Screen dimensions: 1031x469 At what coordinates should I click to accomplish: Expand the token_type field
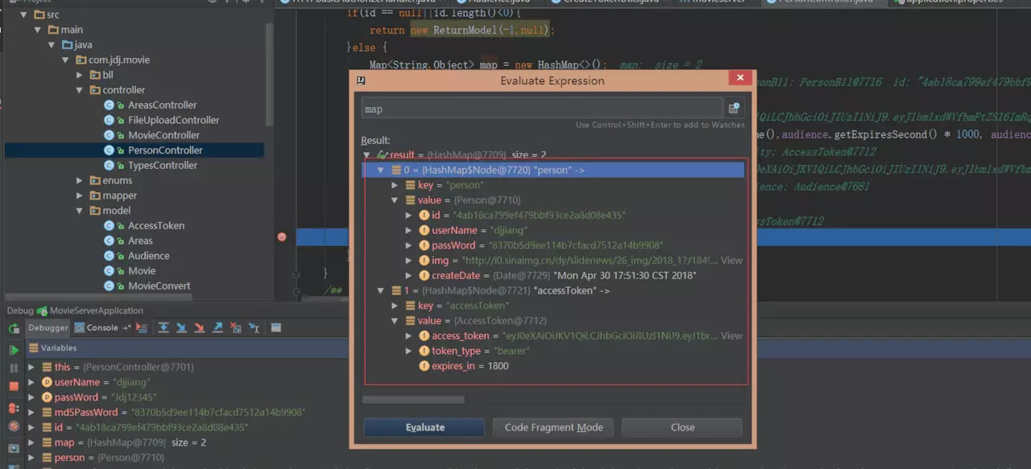point(409,351)
